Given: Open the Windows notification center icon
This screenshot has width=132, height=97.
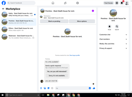Looking at the screenshot, I should pos(129,95).
